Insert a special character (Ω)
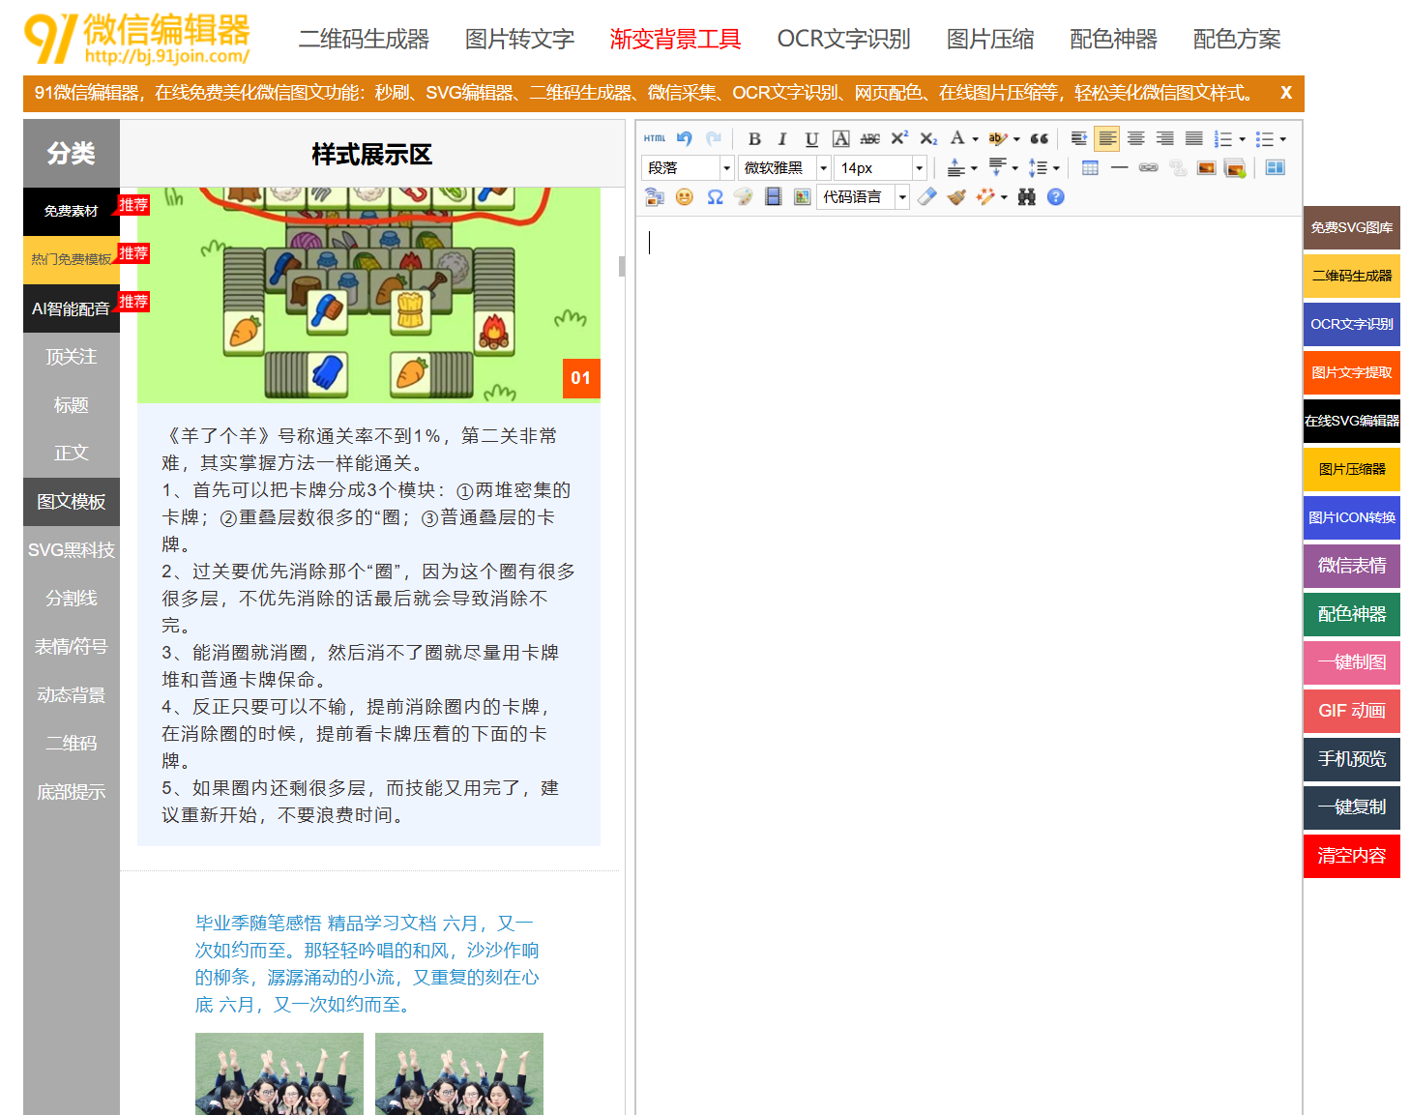Screen dimensions: 1410x1115 tap(715, 196)
